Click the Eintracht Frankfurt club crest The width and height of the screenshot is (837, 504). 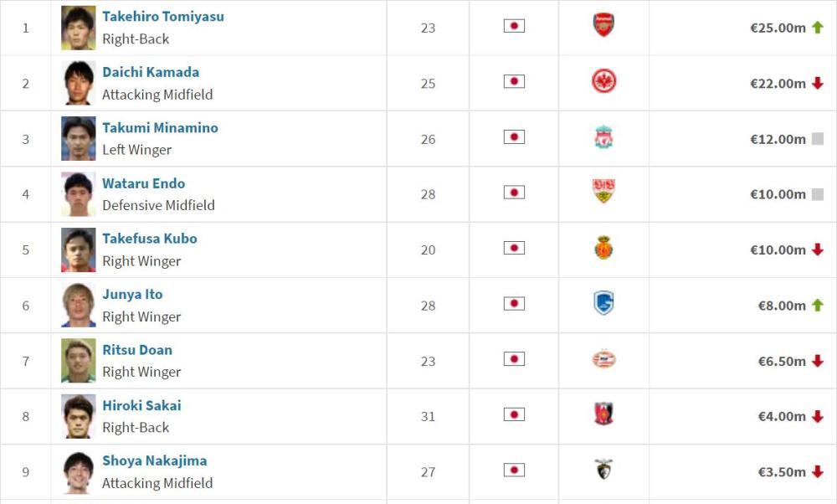[x=603, y=81]
